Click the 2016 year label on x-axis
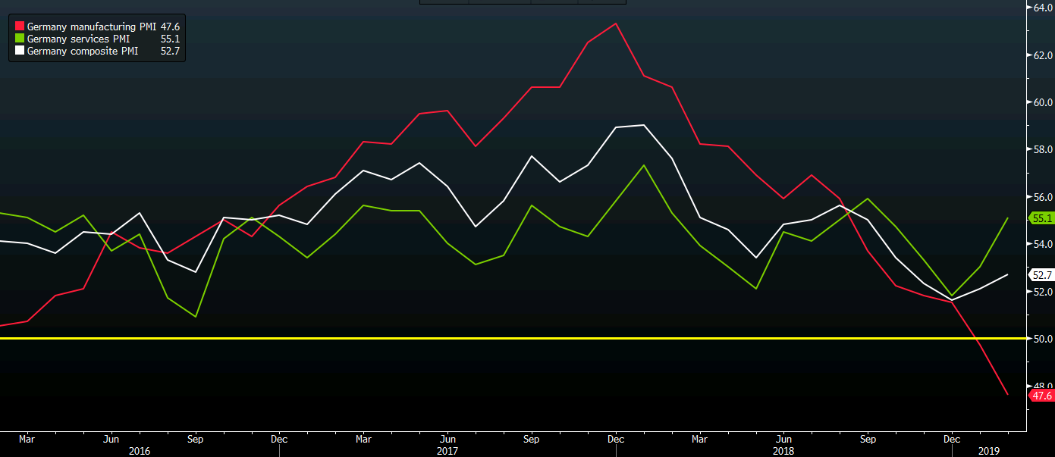 pos(140,451)
